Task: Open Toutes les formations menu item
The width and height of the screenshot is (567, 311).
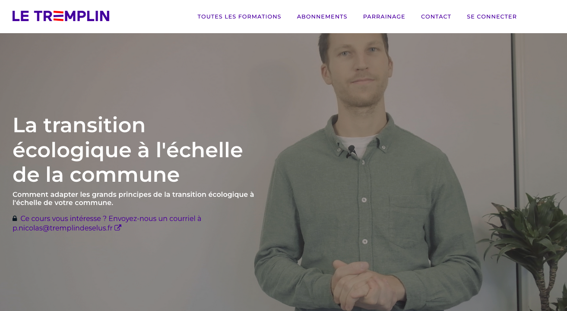Action: coord(239,16)
